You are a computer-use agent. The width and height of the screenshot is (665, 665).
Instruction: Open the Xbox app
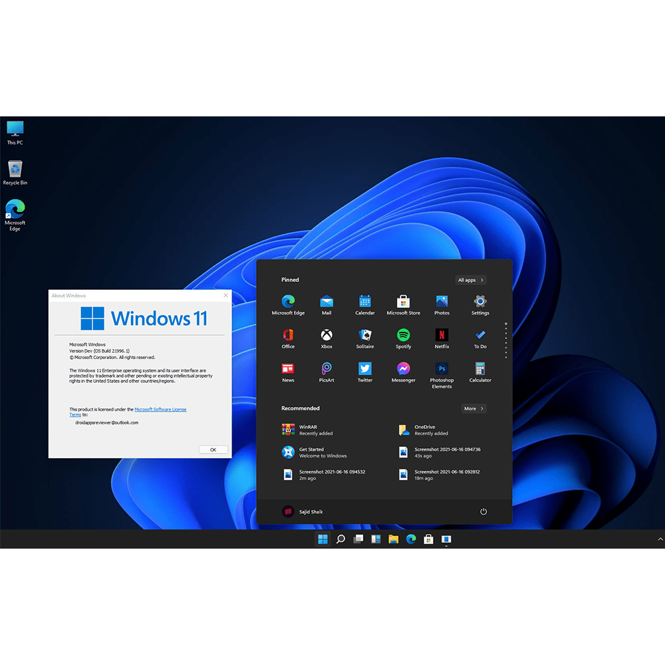(327, 338)
